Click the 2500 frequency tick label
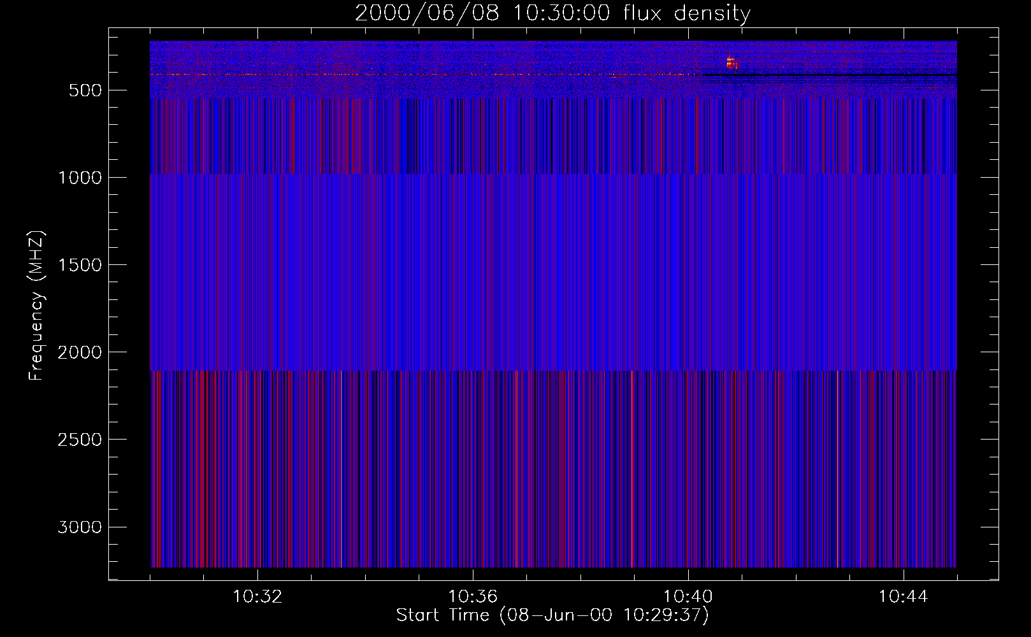This screenshot has width=1031, height=637. [80, 440]
